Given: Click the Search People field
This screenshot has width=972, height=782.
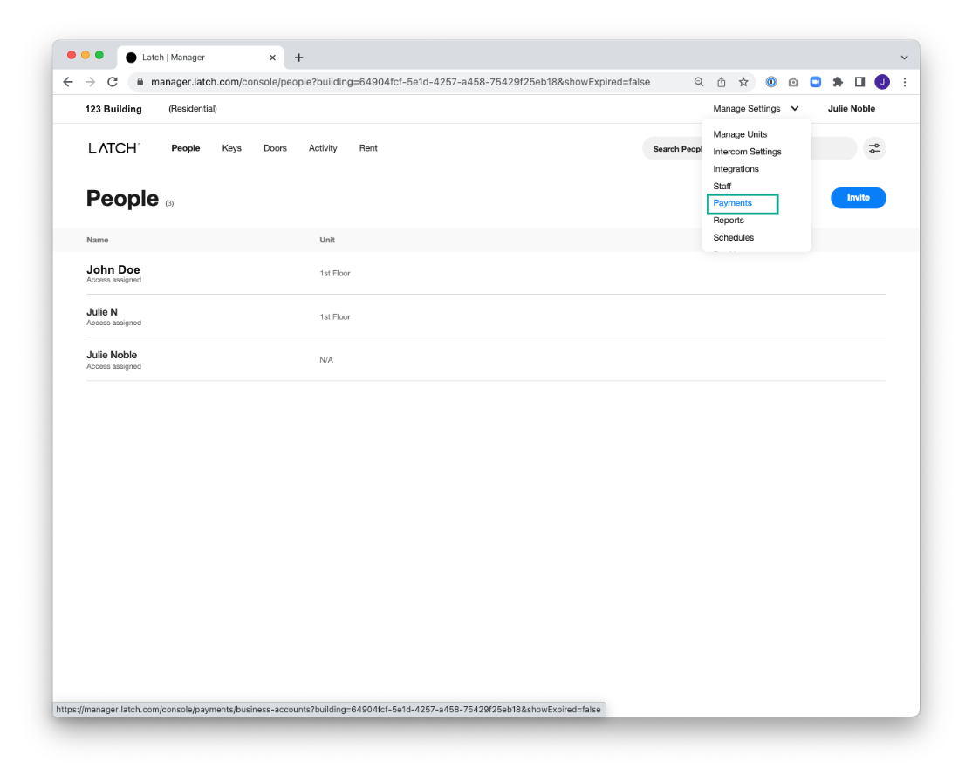Looking at the screenshot, I should pos(750,148).
